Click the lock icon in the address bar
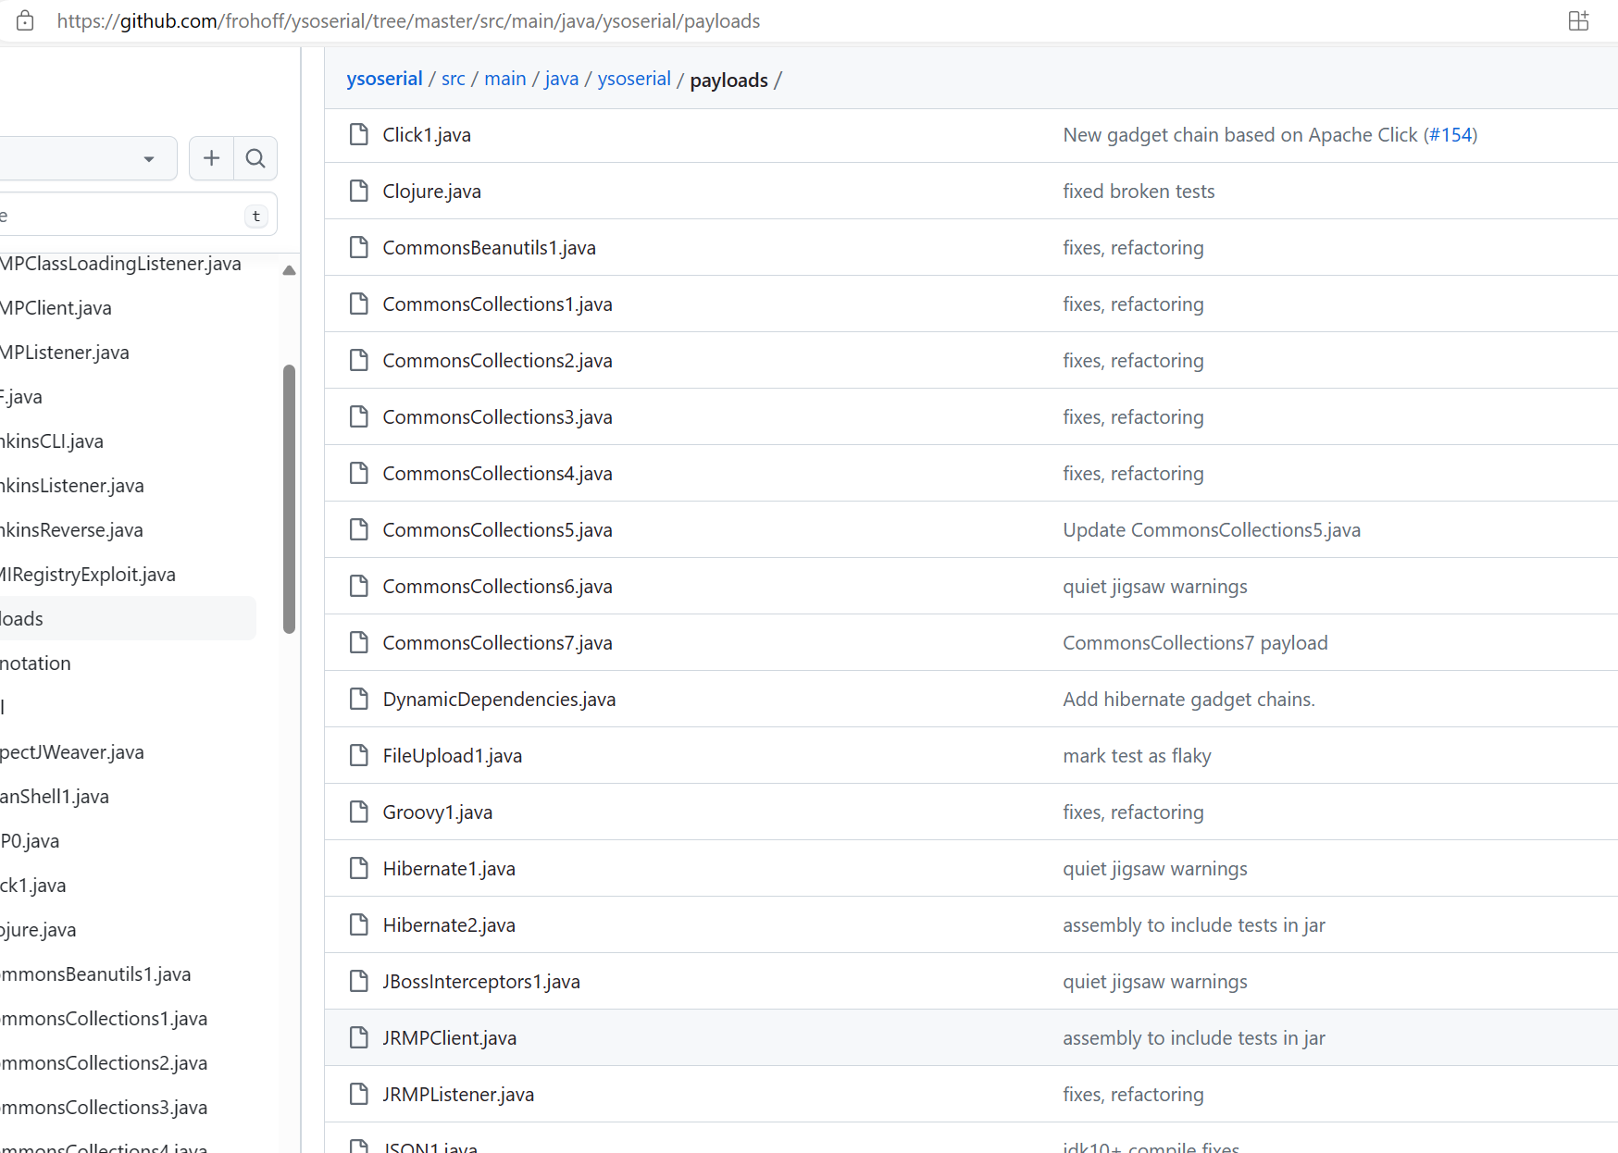Screen dimensions: 1618x1153 pos(25,21)
